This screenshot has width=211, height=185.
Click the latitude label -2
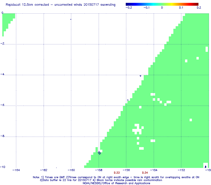coord(2,43)
